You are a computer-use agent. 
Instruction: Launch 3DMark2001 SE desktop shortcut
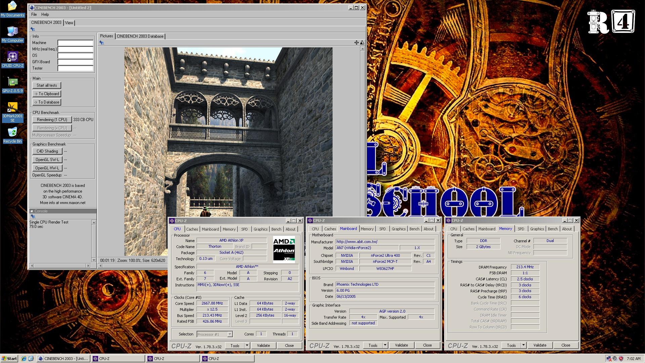12,112
